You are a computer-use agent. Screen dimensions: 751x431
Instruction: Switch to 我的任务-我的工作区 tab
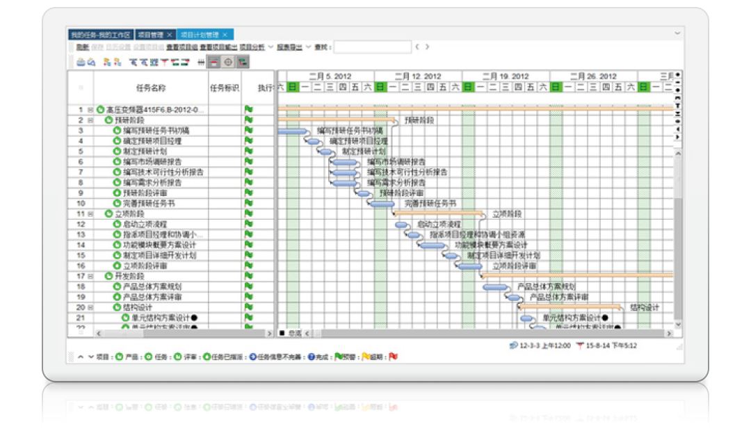[101, 34]
